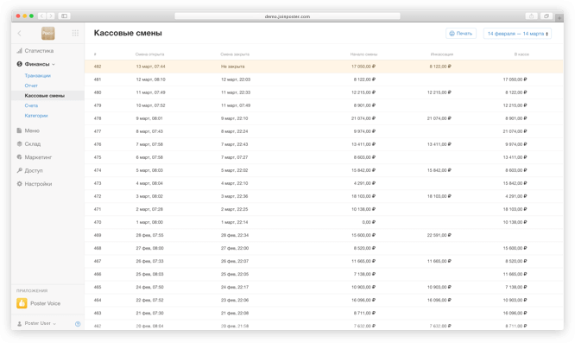
Task: Launch the Poster Voice app icon
Action: point(22,303)
